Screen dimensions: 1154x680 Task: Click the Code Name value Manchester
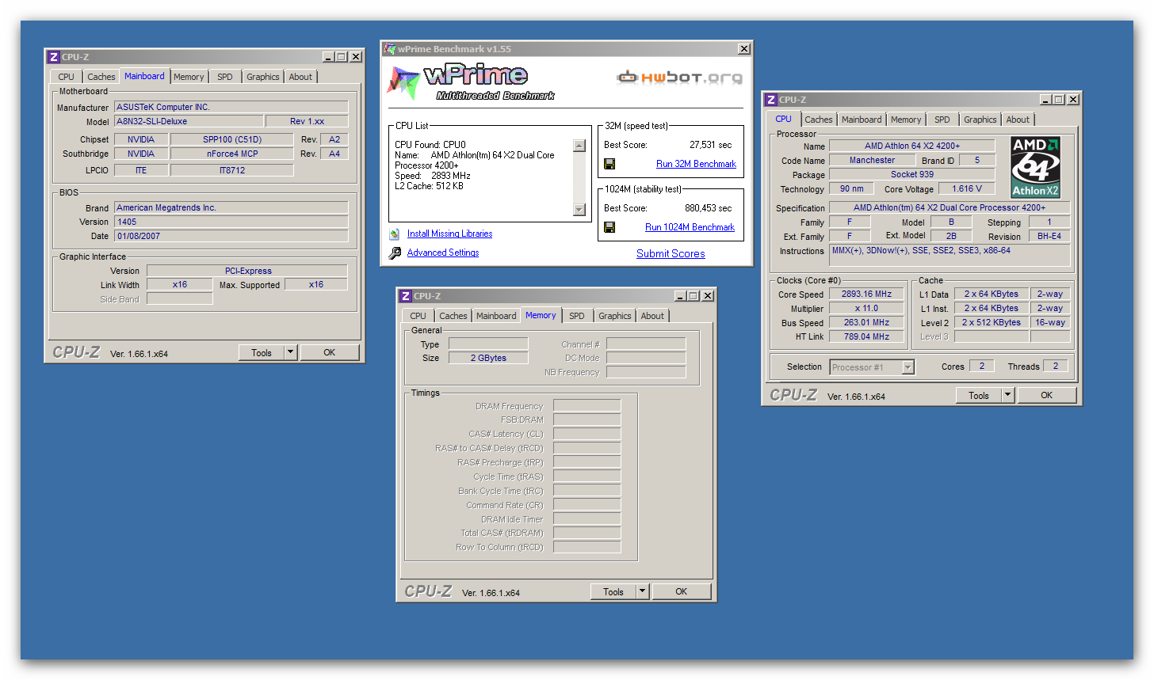872,160
